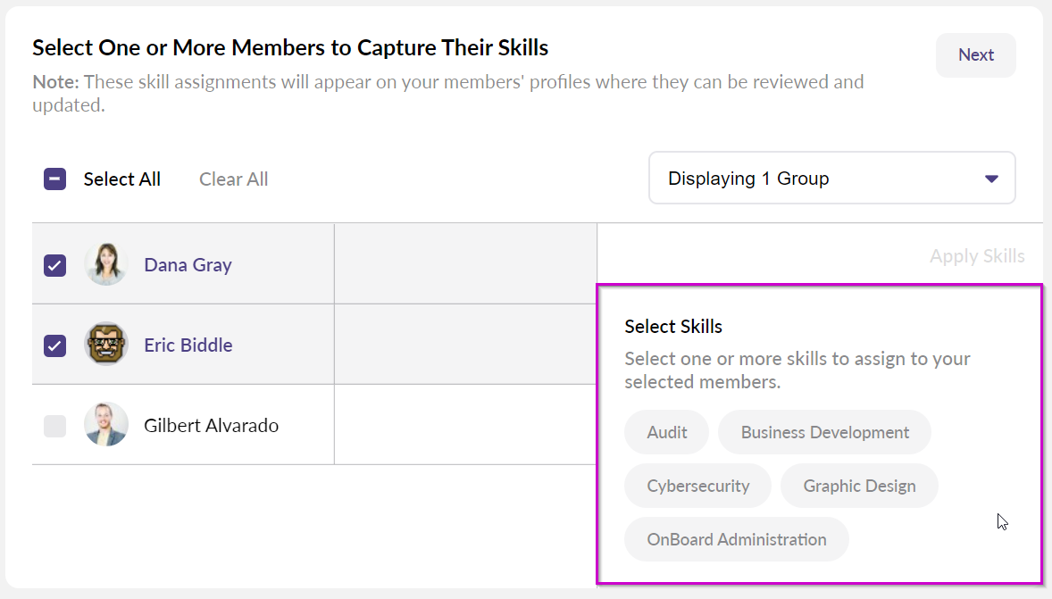The height and width of the screenshot is (599, 1052).
Task: Select the Graphic Design skill
Action: 859,487
